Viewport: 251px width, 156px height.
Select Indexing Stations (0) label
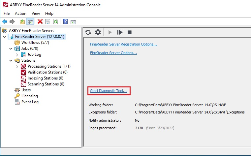[x=46, y=78]
